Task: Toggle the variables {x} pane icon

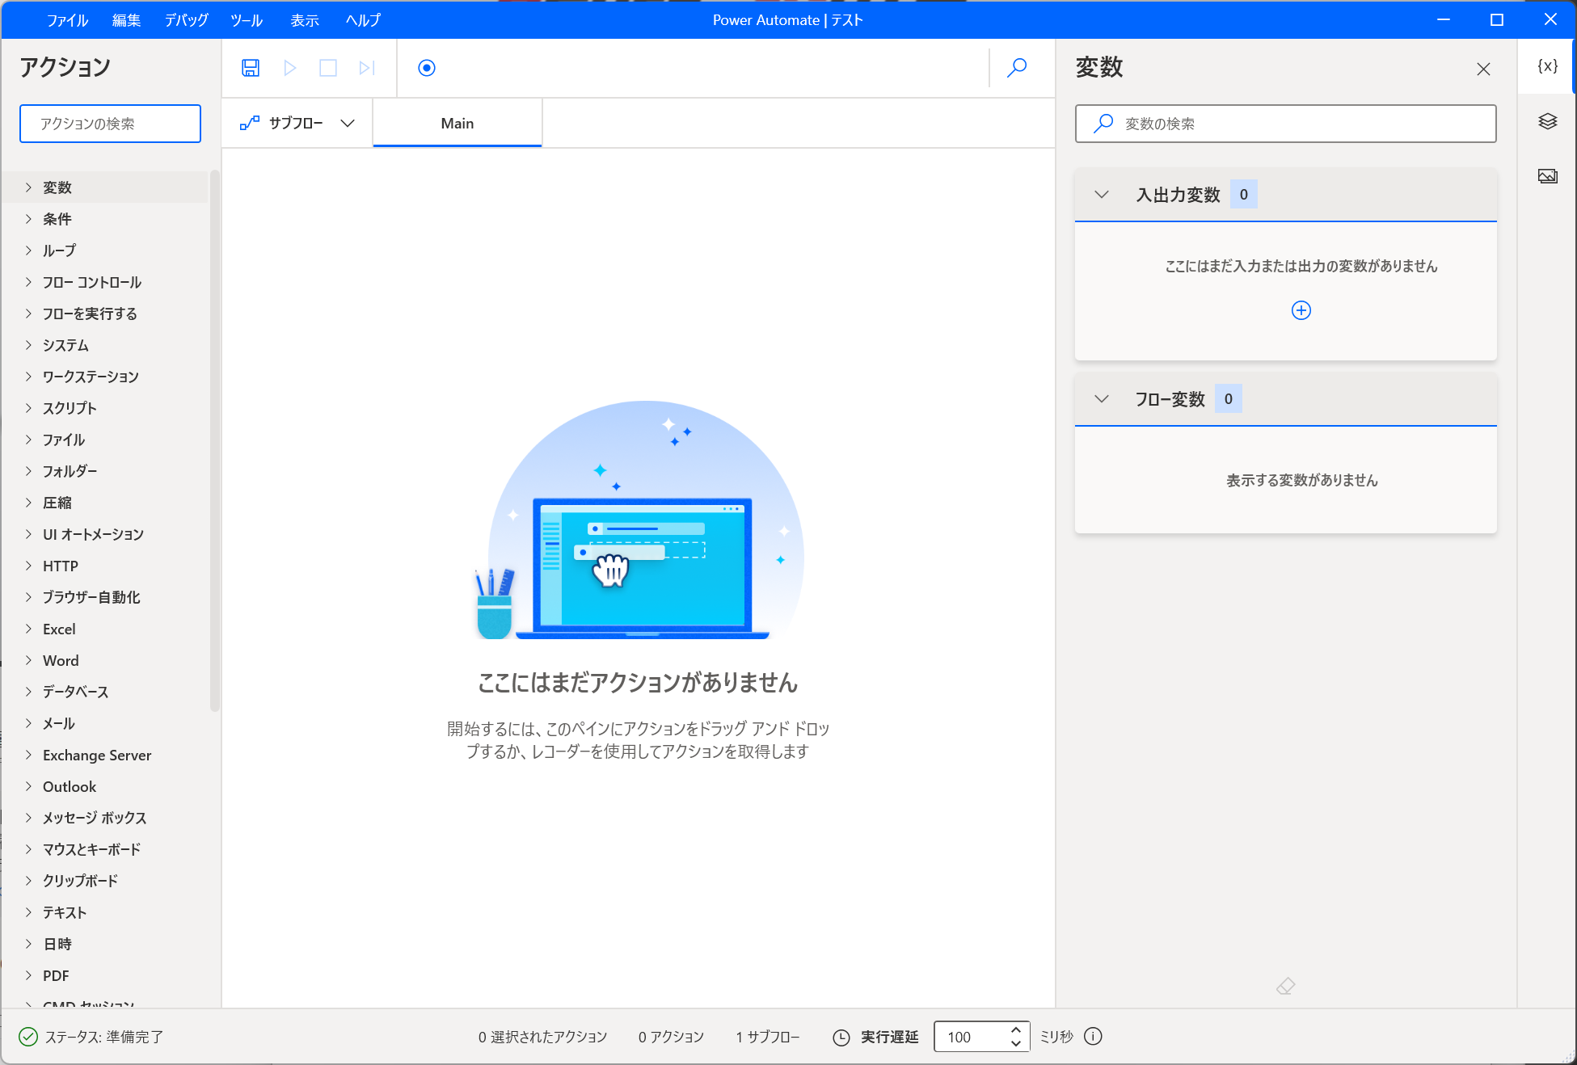Action: [x=1547, y=66]
